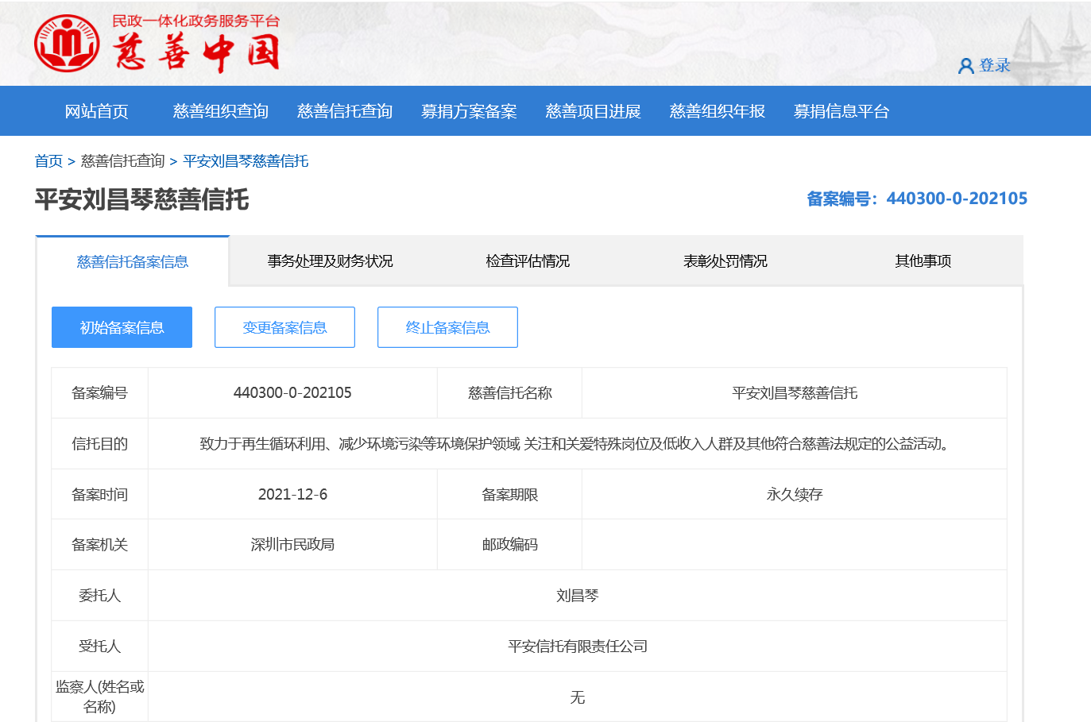The image size is (1091, 722).
Task: Click the 监察人(姓名或名称) label cell
Action: pyautogui.click(x=100, y=697)
